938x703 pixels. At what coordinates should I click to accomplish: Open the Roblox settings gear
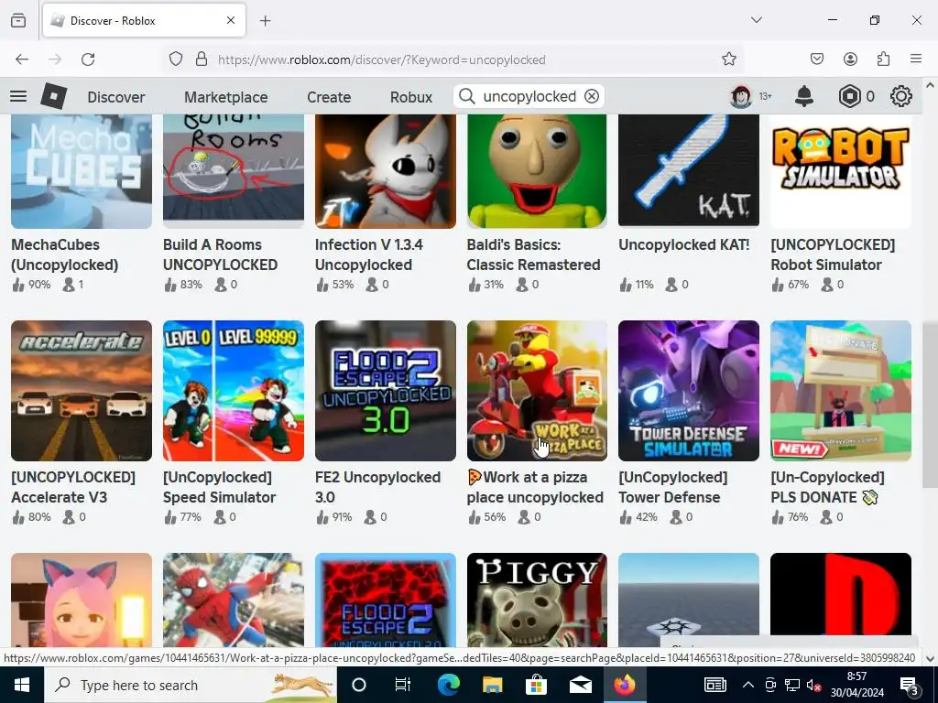click(x=901, y=96)
